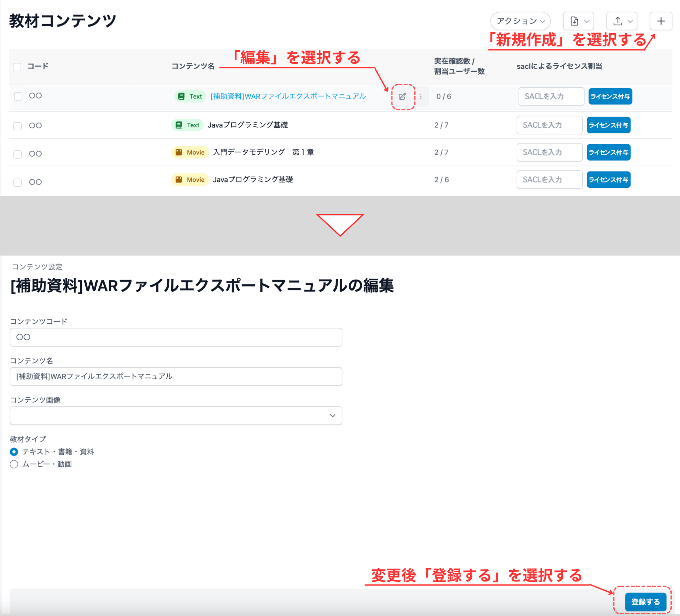Click the file import icon in the toolbar
This screenshot has width=680, height=616.
click(575, 21)
